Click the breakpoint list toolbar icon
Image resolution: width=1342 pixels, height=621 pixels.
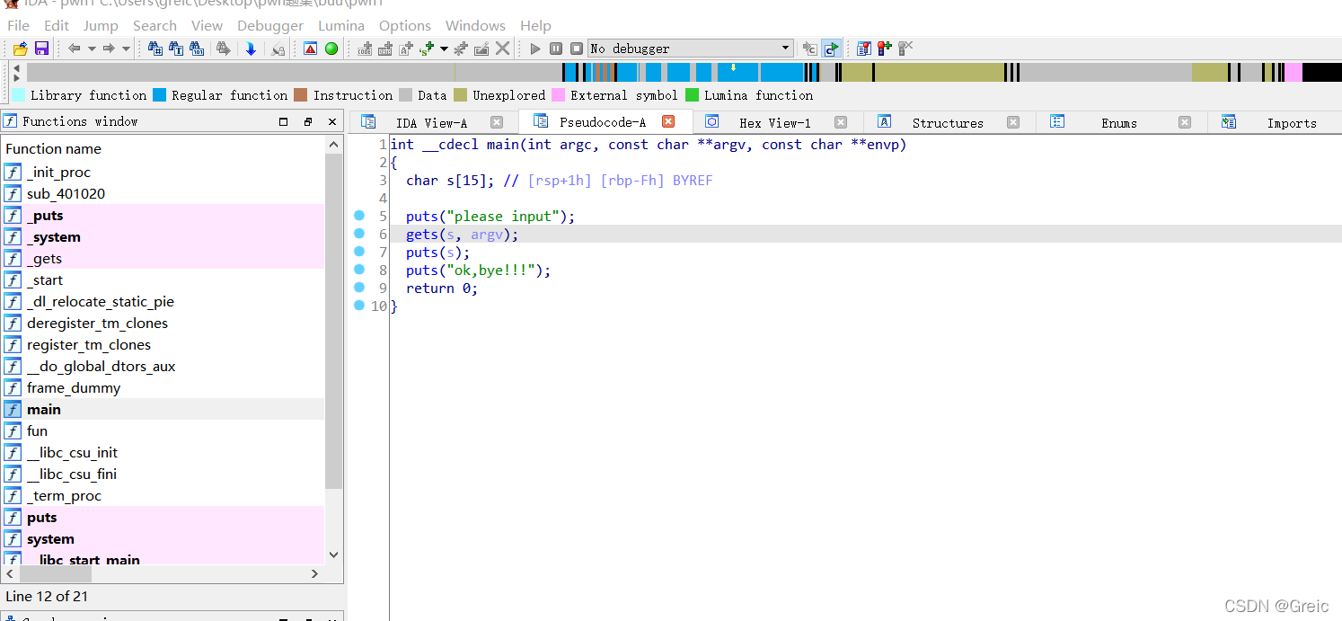point(863,49)
